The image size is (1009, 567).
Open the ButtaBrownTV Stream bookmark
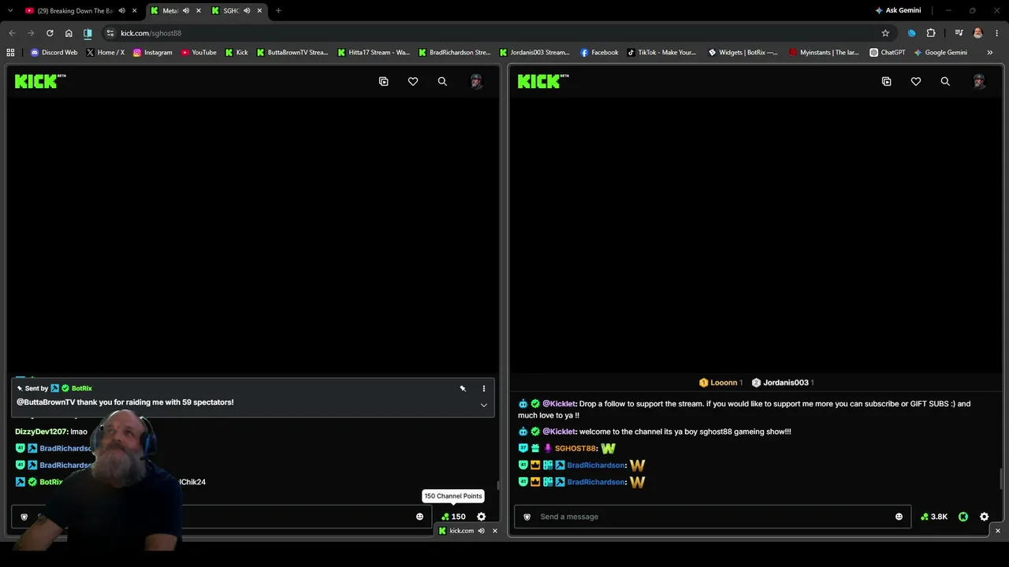tap(292, 53)
